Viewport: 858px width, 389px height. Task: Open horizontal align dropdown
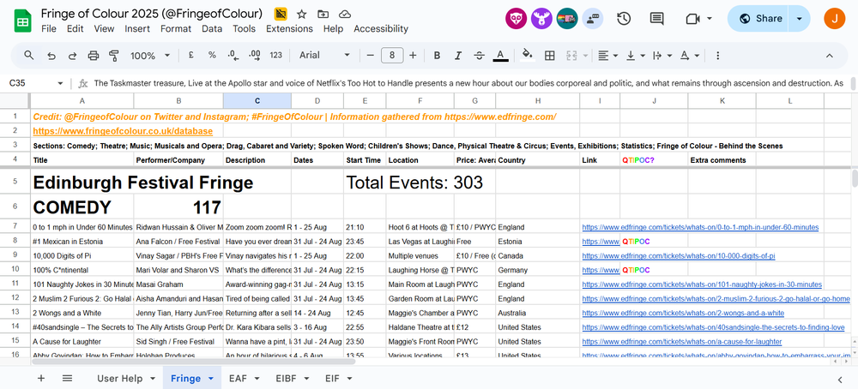point(607,55)
